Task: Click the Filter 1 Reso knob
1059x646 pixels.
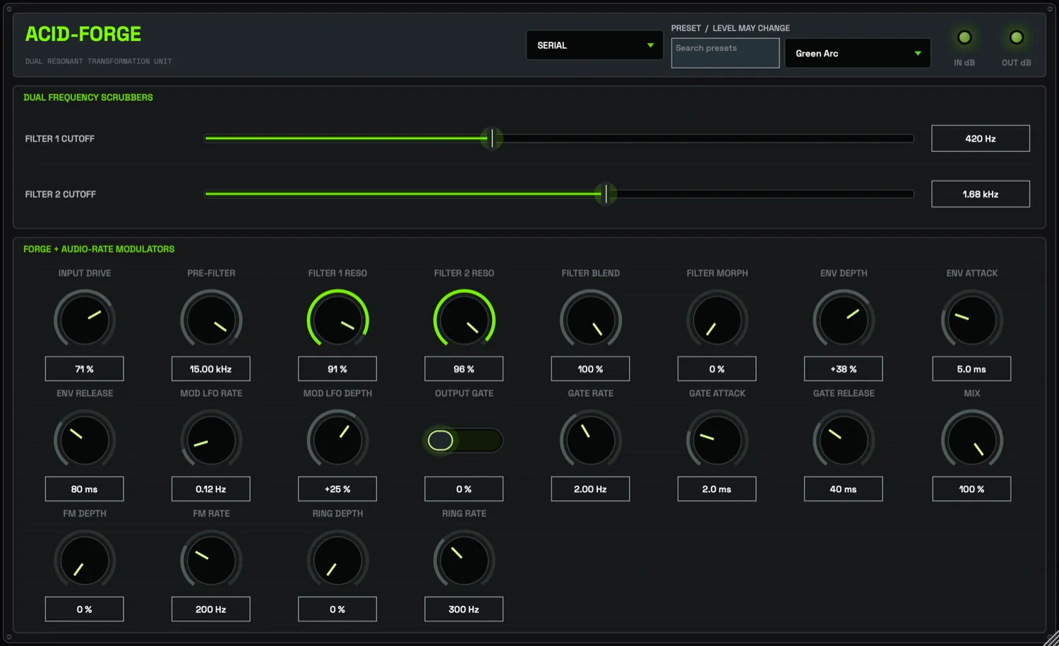Action: (x=337, y=320)
